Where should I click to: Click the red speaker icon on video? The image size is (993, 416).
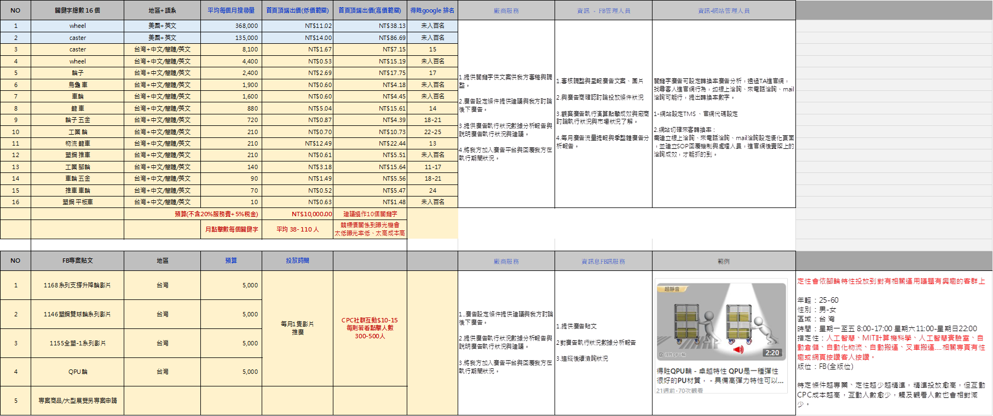coord(738,350)
